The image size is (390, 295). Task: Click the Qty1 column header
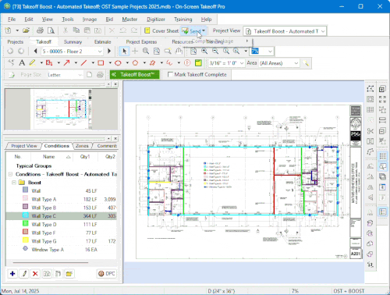click(85, 157)
